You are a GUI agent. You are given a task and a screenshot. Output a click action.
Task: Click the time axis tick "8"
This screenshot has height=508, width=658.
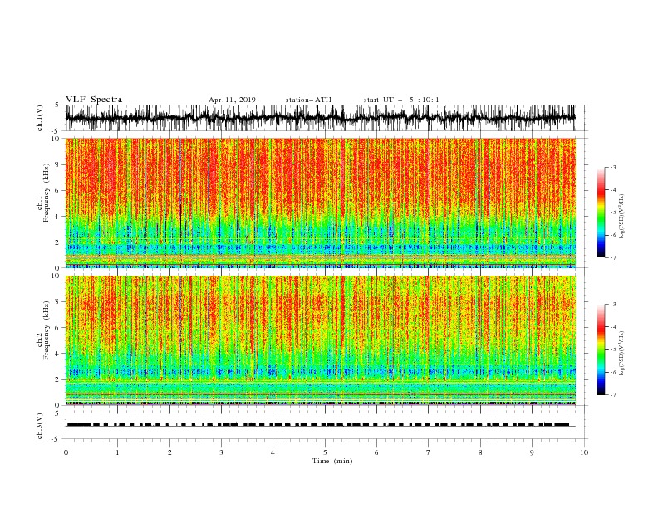480,452
